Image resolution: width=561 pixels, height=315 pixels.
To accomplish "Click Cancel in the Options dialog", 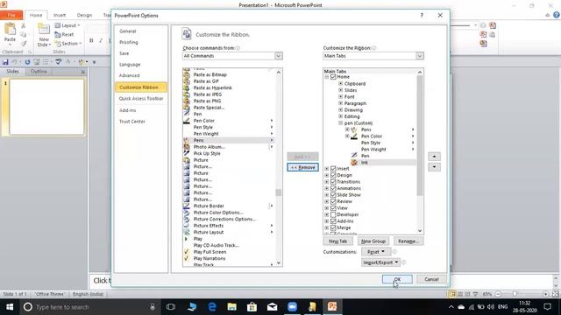I will pyautogui.click(x=431, y=279).
